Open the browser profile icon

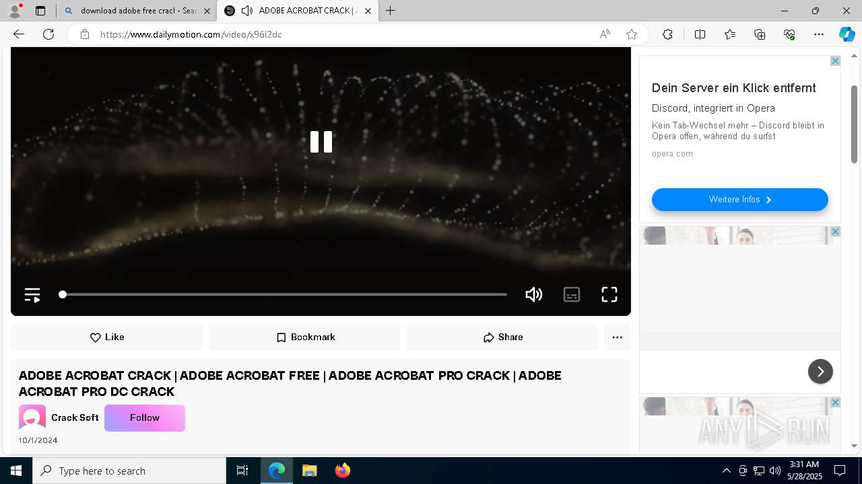click(x=15, y=11)
